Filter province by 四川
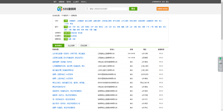Screen dimensions: 223x111 click(164, 27)
